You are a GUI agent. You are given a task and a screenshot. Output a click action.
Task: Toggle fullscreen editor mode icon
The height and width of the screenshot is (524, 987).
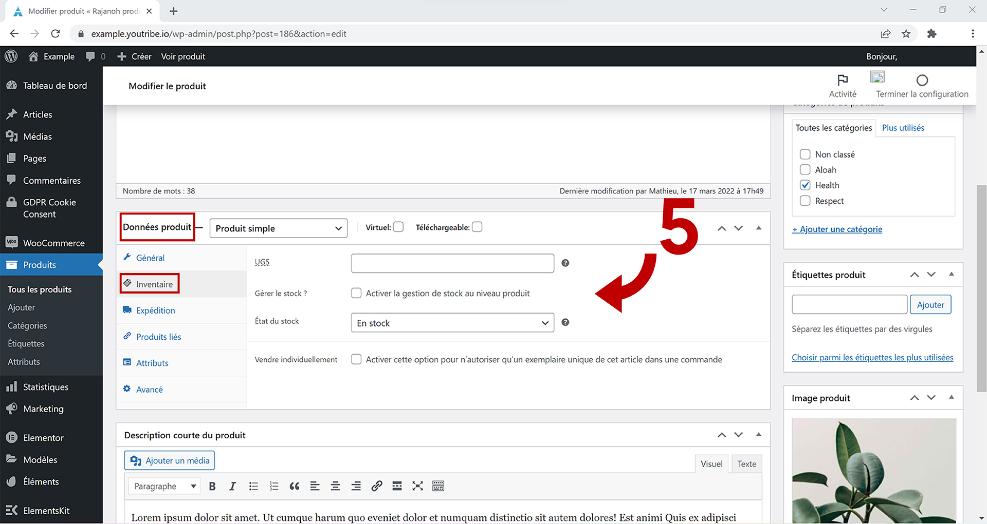tap(417, 486)
